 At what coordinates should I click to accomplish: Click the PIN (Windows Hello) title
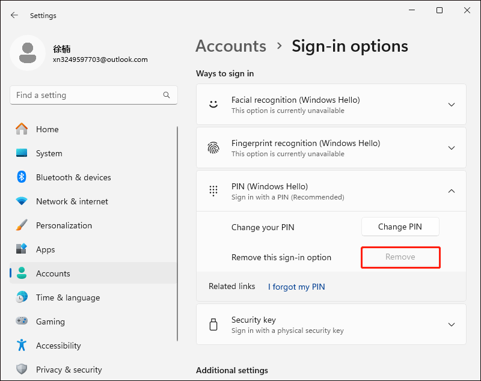[x=269, y=186]
